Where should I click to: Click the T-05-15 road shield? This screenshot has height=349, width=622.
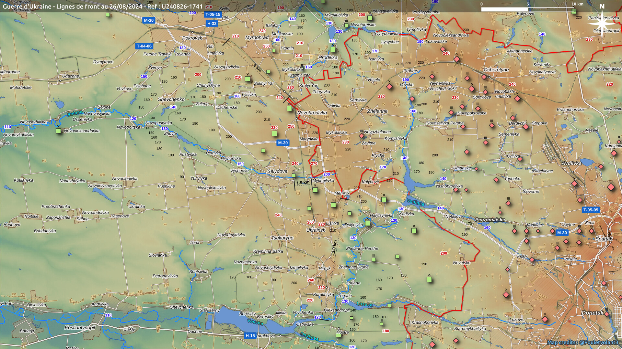(x=213, y=15)
